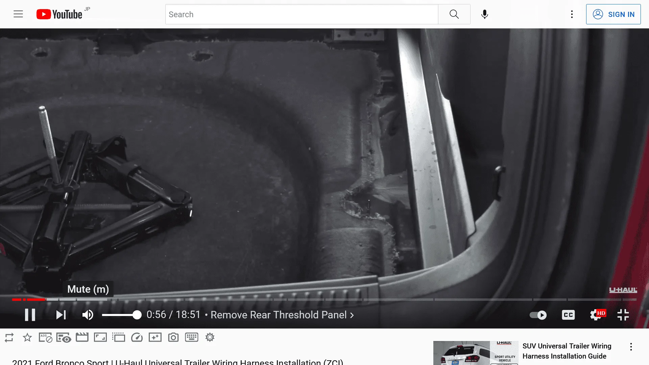The width and height of the screenshot is (649, 365).
Task: Toggle the autoplay switch
Action: point(538,315)
